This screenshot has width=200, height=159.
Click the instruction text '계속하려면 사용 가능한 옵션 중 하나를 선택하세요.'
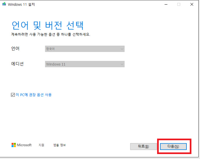[50, 34]
